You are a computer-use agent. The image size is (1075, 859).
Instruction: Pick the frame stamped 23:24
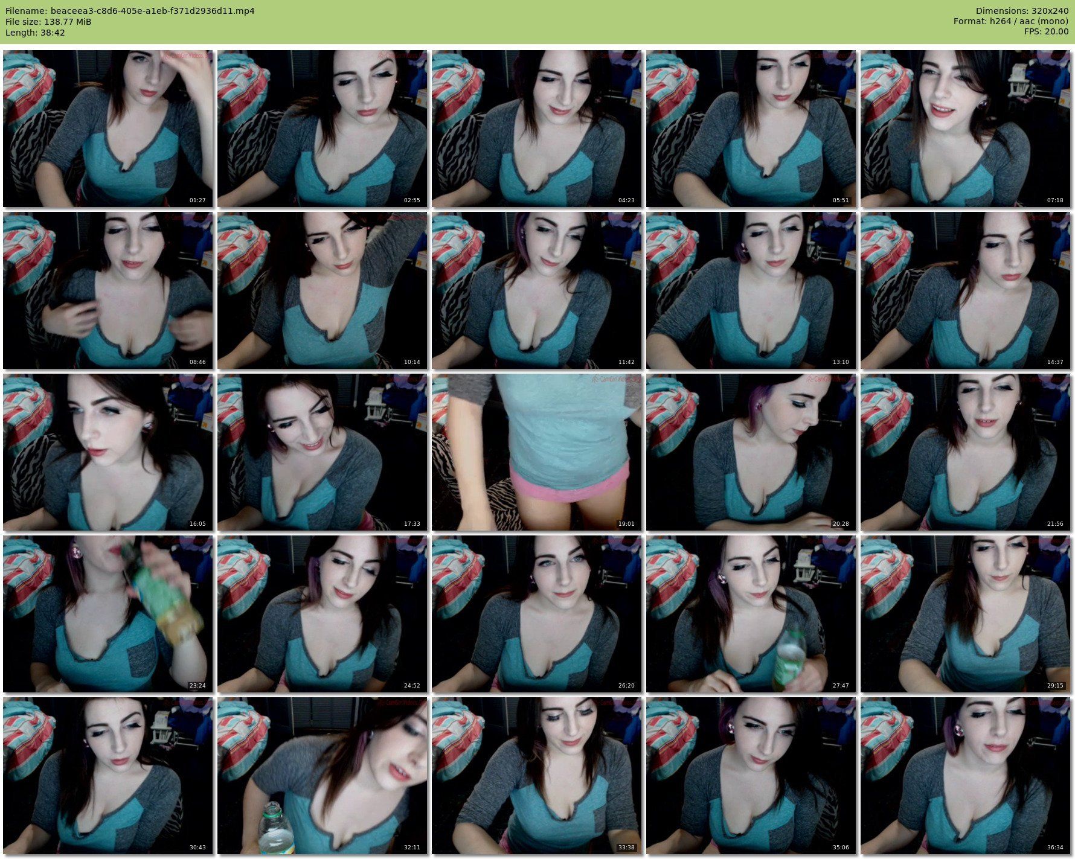(x=107, y=614)
